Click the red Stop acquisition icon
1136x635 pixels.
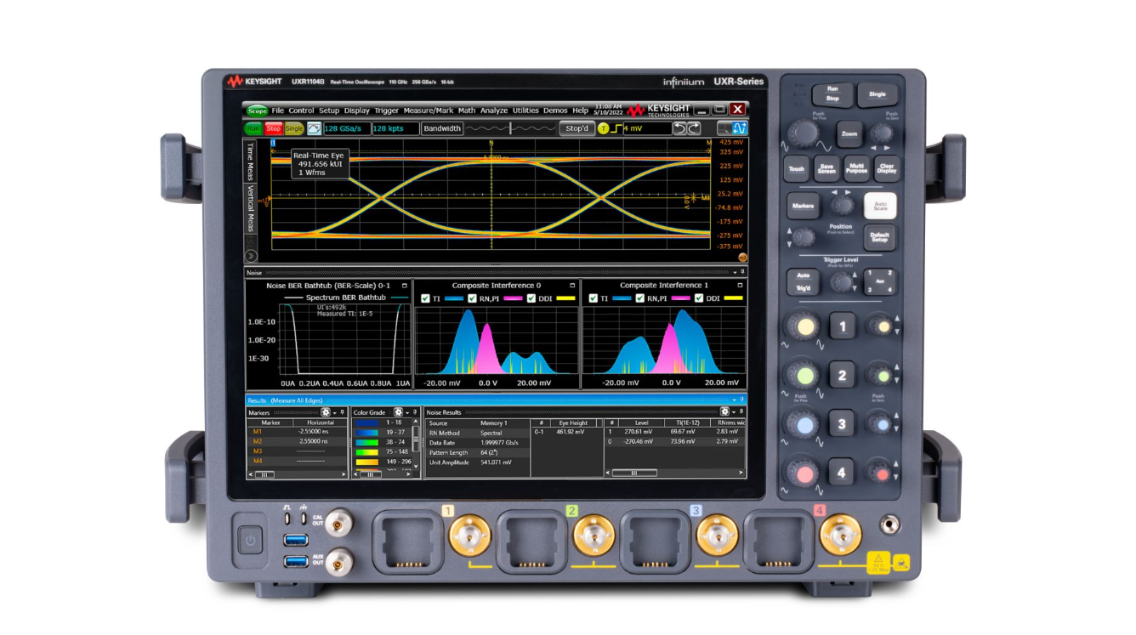pyautogui.click(x=273, y=128)
